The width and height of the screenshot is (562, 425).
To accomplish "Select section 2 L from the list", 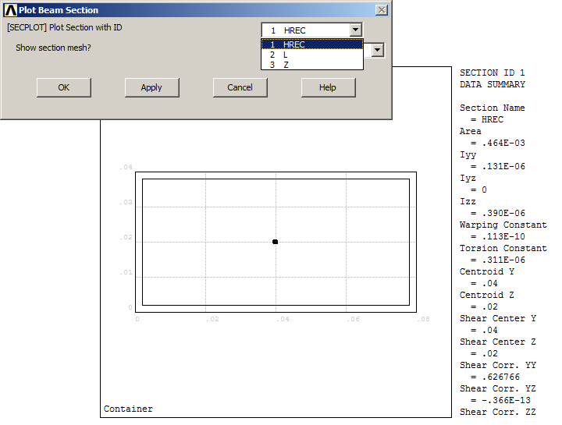I will (311, 55).
